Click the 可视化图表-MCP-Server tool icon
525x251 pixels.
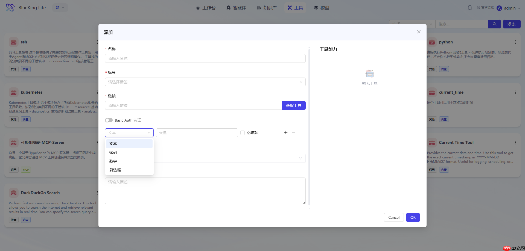13,143
